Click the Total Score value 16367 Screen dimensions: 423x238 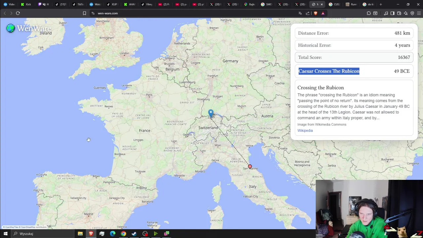point(404,57)
